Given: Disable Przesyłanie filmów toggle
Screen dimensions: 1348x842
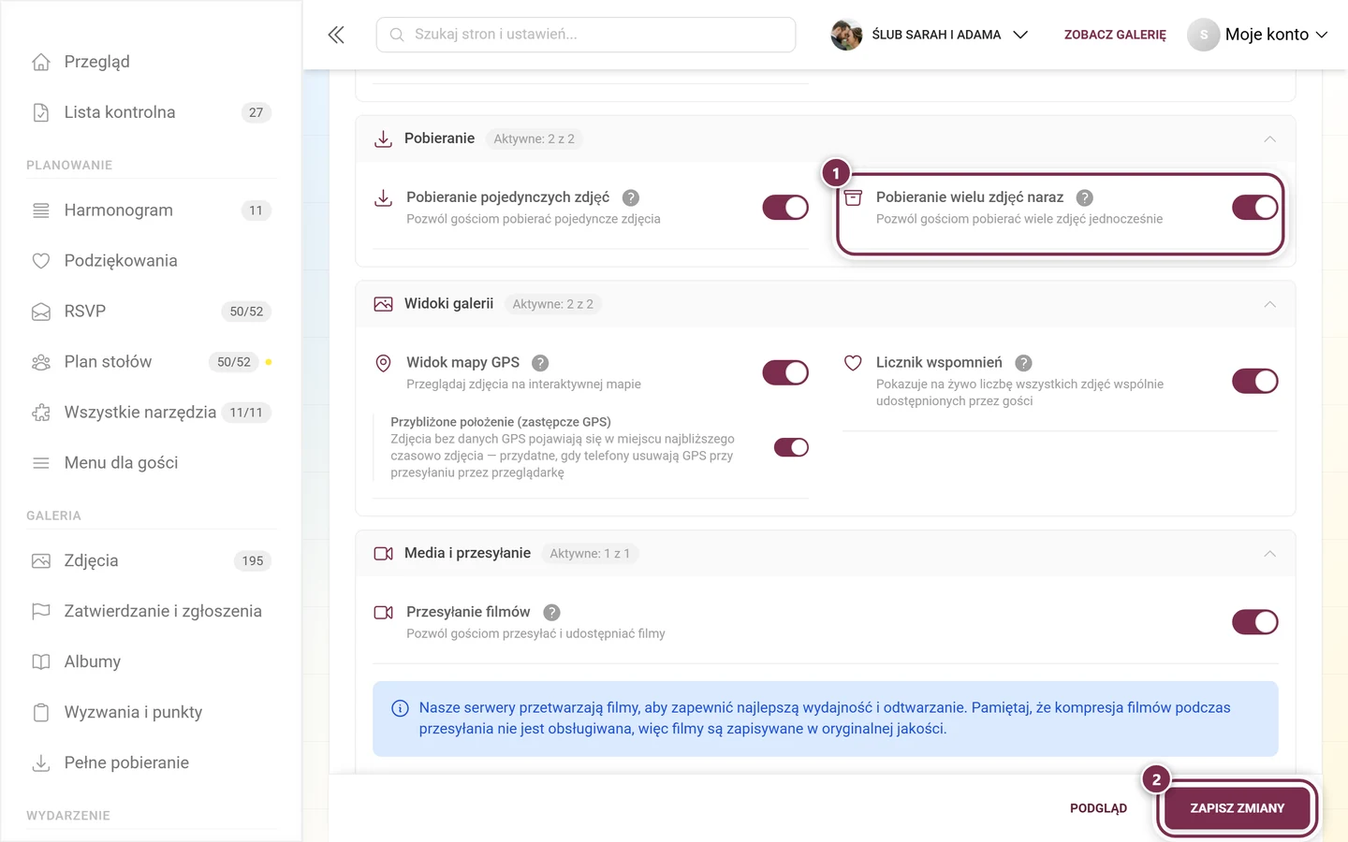Looking at the screenshot, I should coord(1255,622).
